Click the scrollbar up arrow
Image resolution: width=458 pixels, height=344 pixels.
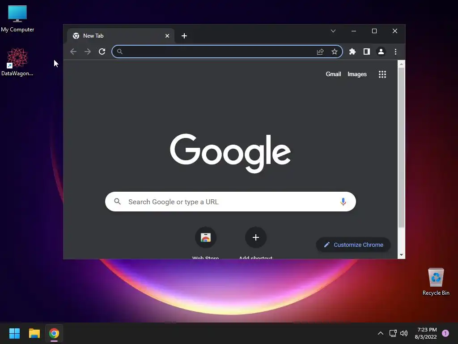[401, 64]
